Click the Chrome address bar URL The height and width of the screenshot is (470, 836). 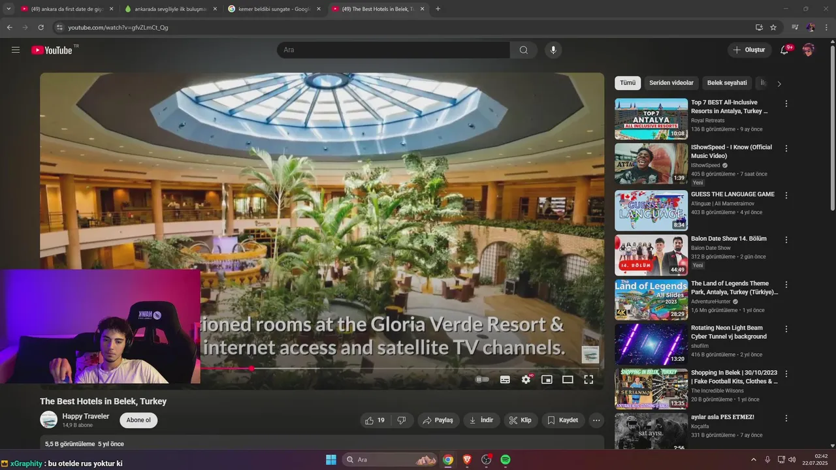coord(118,27)
